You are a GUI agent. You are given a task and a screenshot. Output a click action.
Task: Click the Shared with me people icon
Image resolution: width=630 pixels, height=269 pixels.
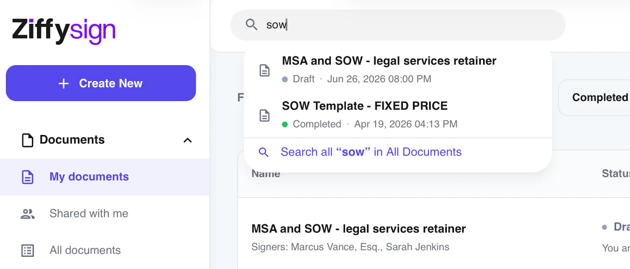pyautogui.click(x=28, y=214)
